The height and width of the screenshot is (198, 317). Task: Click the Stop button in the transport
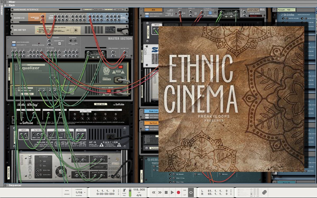click(166, 192)
